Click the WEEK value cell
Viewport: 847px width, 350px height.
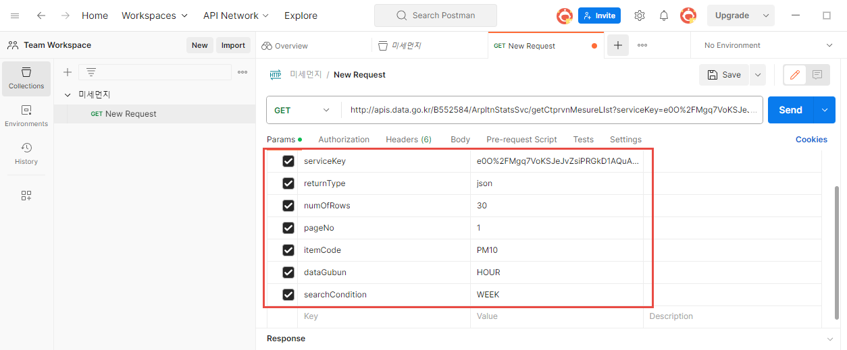coord(557,295)
